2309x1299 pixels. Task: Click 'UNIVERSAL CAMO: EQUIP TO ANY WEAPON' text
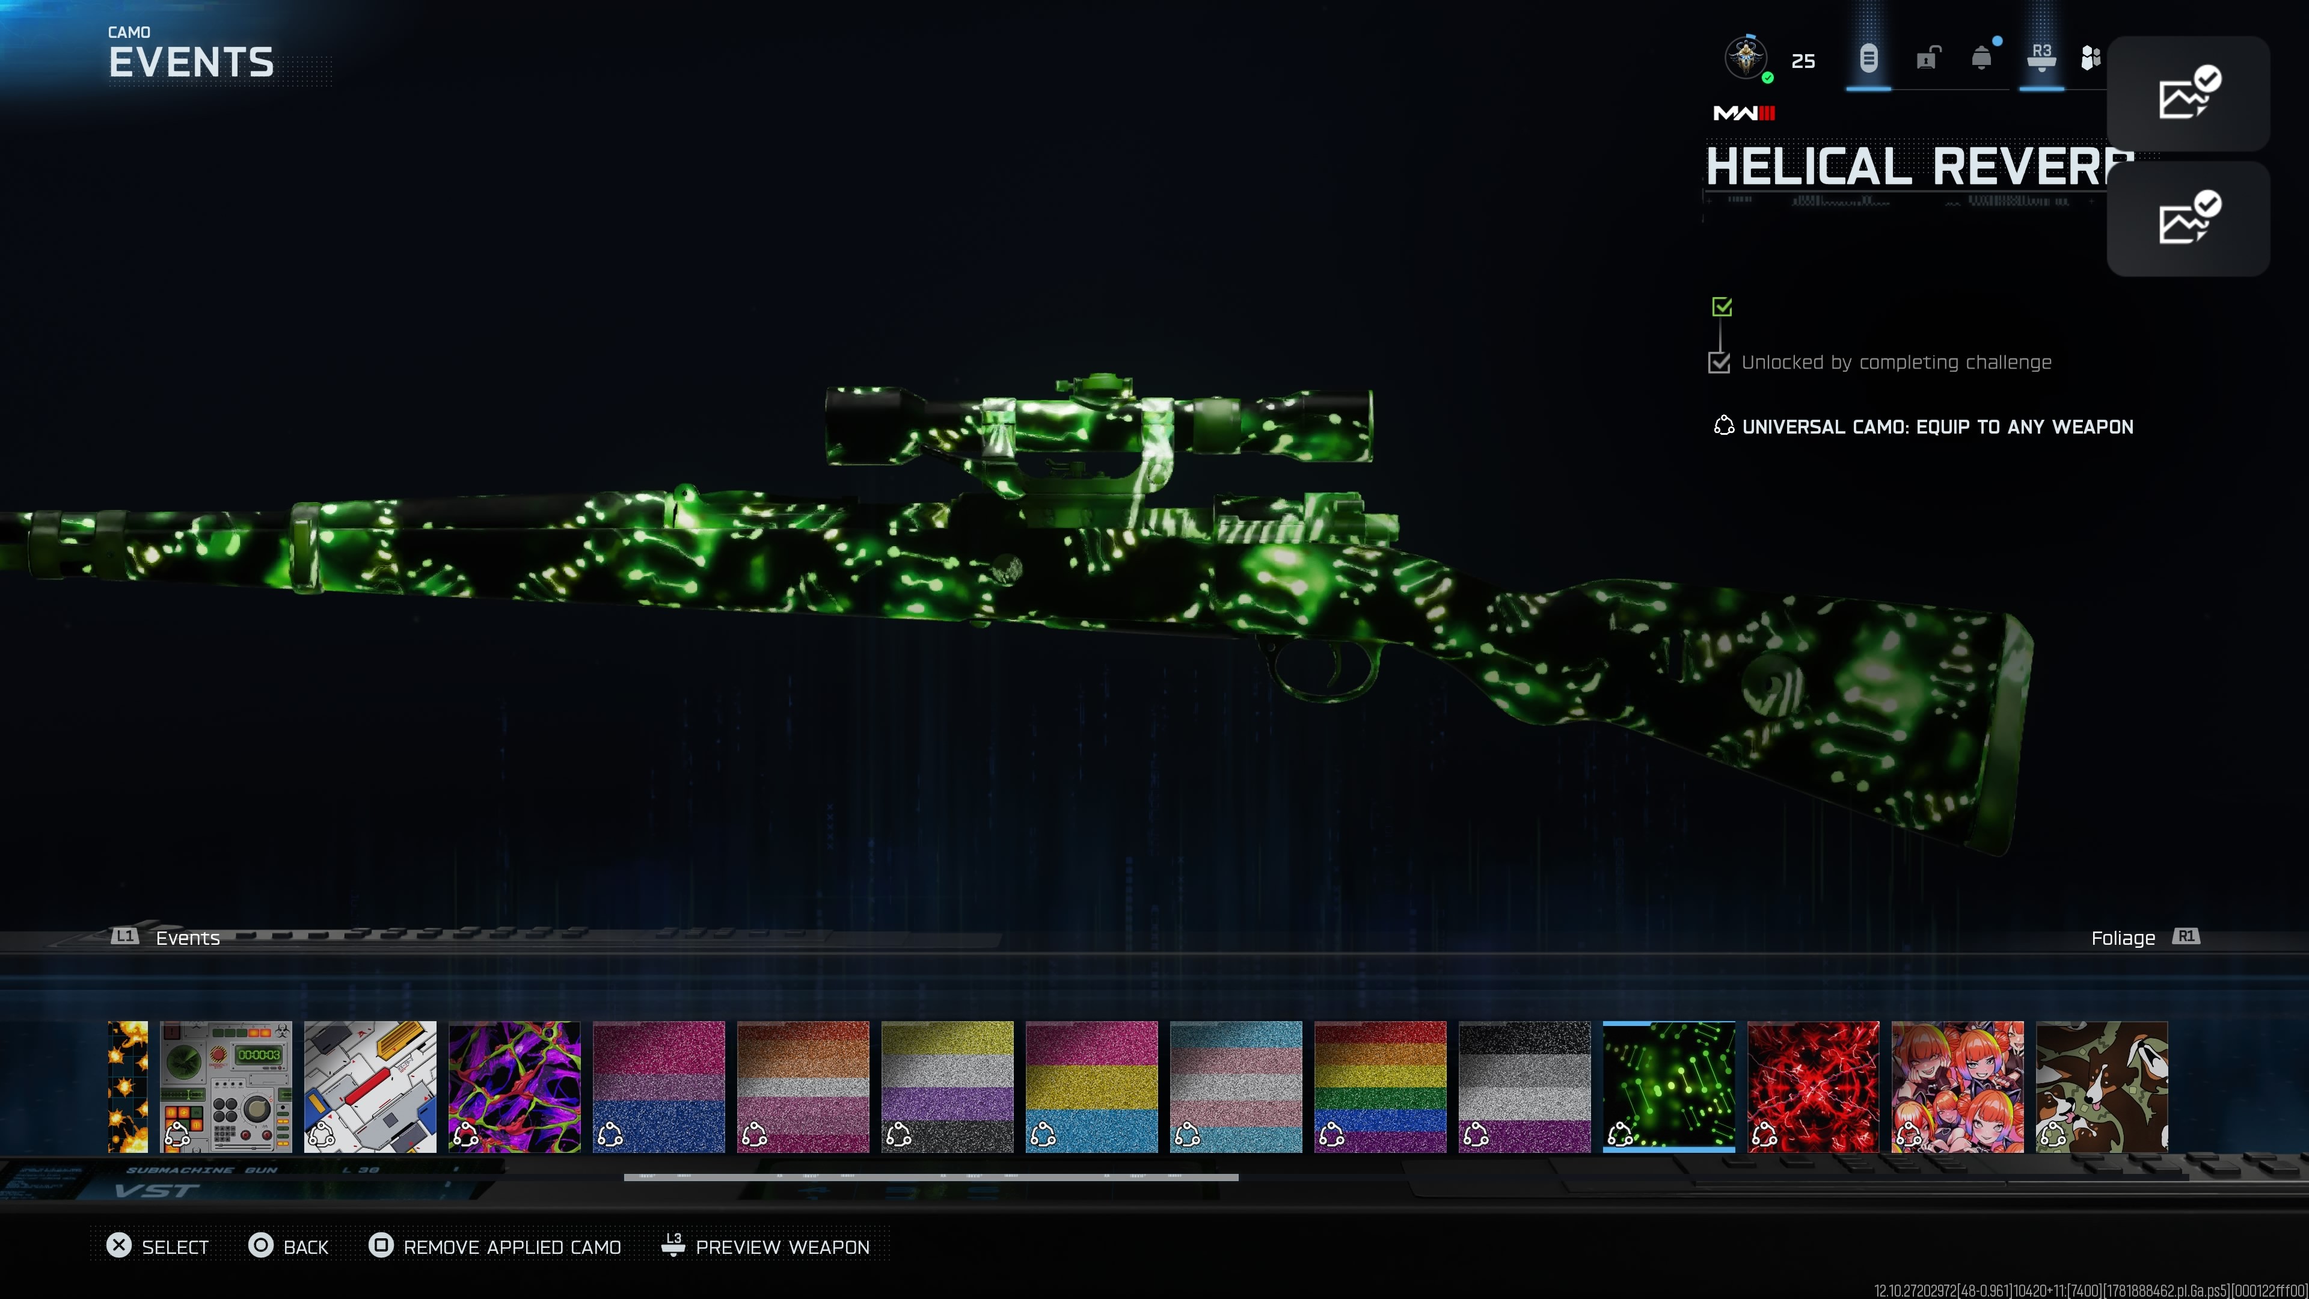(1937, 427)
